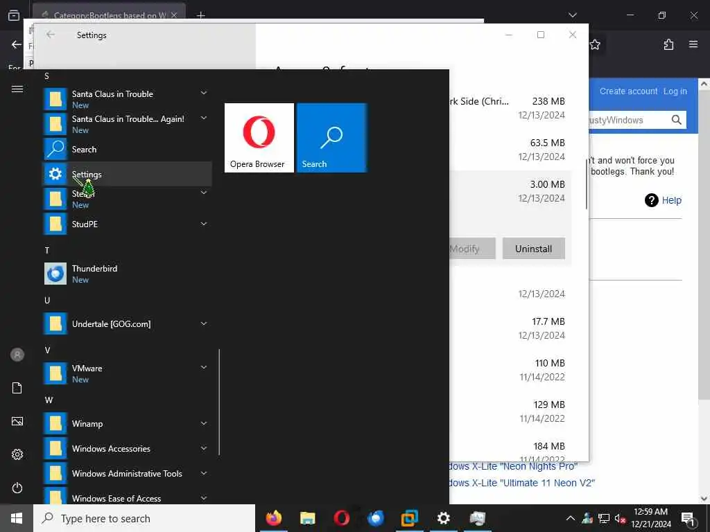This screenshot has width=710, height=532.
Task: Open the Winamp folder icon
Action: coord(55,423)
